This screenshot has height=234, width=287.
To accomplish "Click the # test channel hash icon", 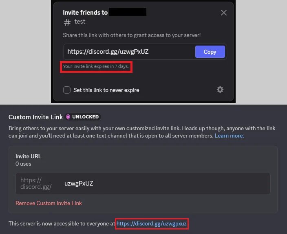I will [67, 23].
